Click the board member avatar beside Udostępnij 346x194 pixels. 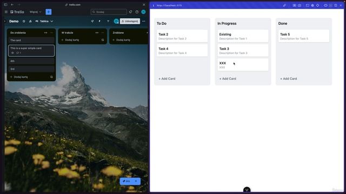pyautogui.click(x=116, y=22)
